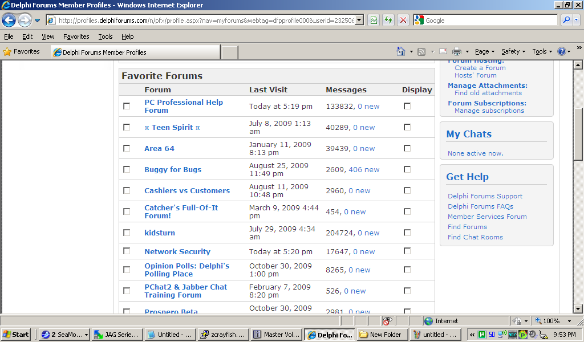Click the Help question mark icon
Viewport: 584px width, 342px height.
[561, 51]
